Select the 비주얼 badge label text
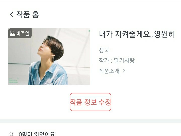 23,33
